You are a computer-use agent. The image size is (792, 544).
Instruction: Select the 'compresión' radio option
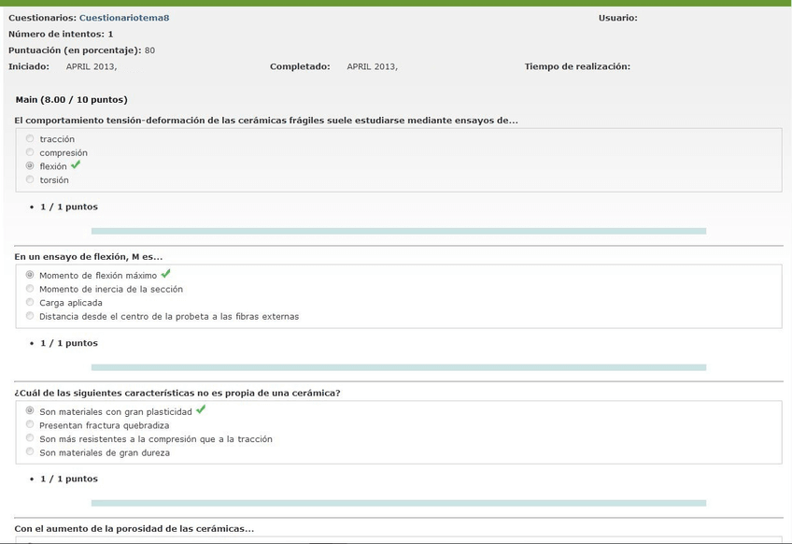(x=30, y=152)
